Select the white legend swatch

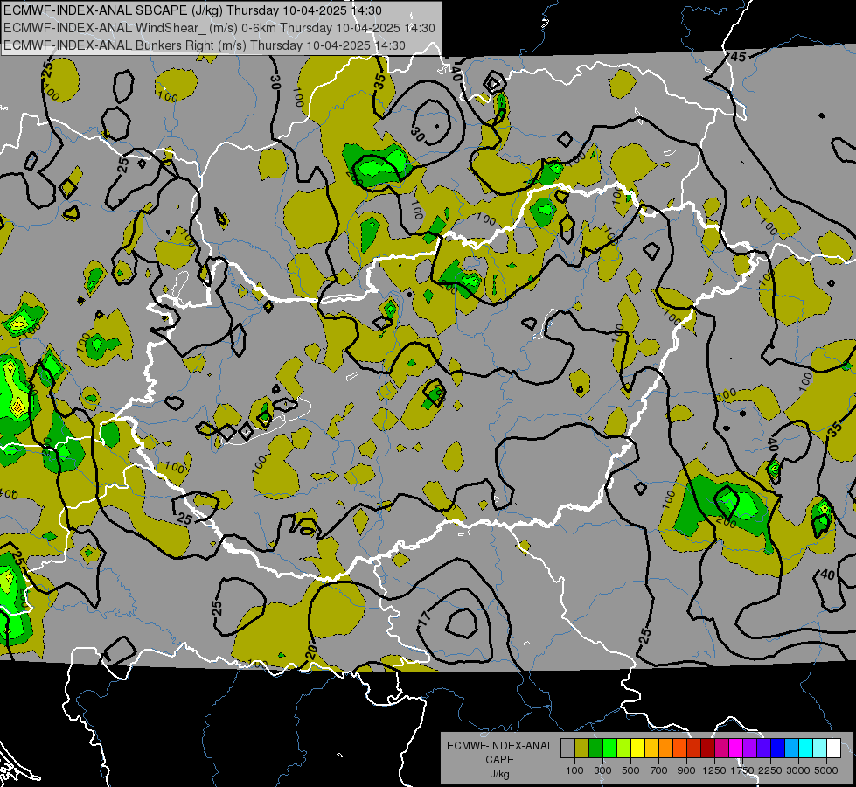coord(833,749)
